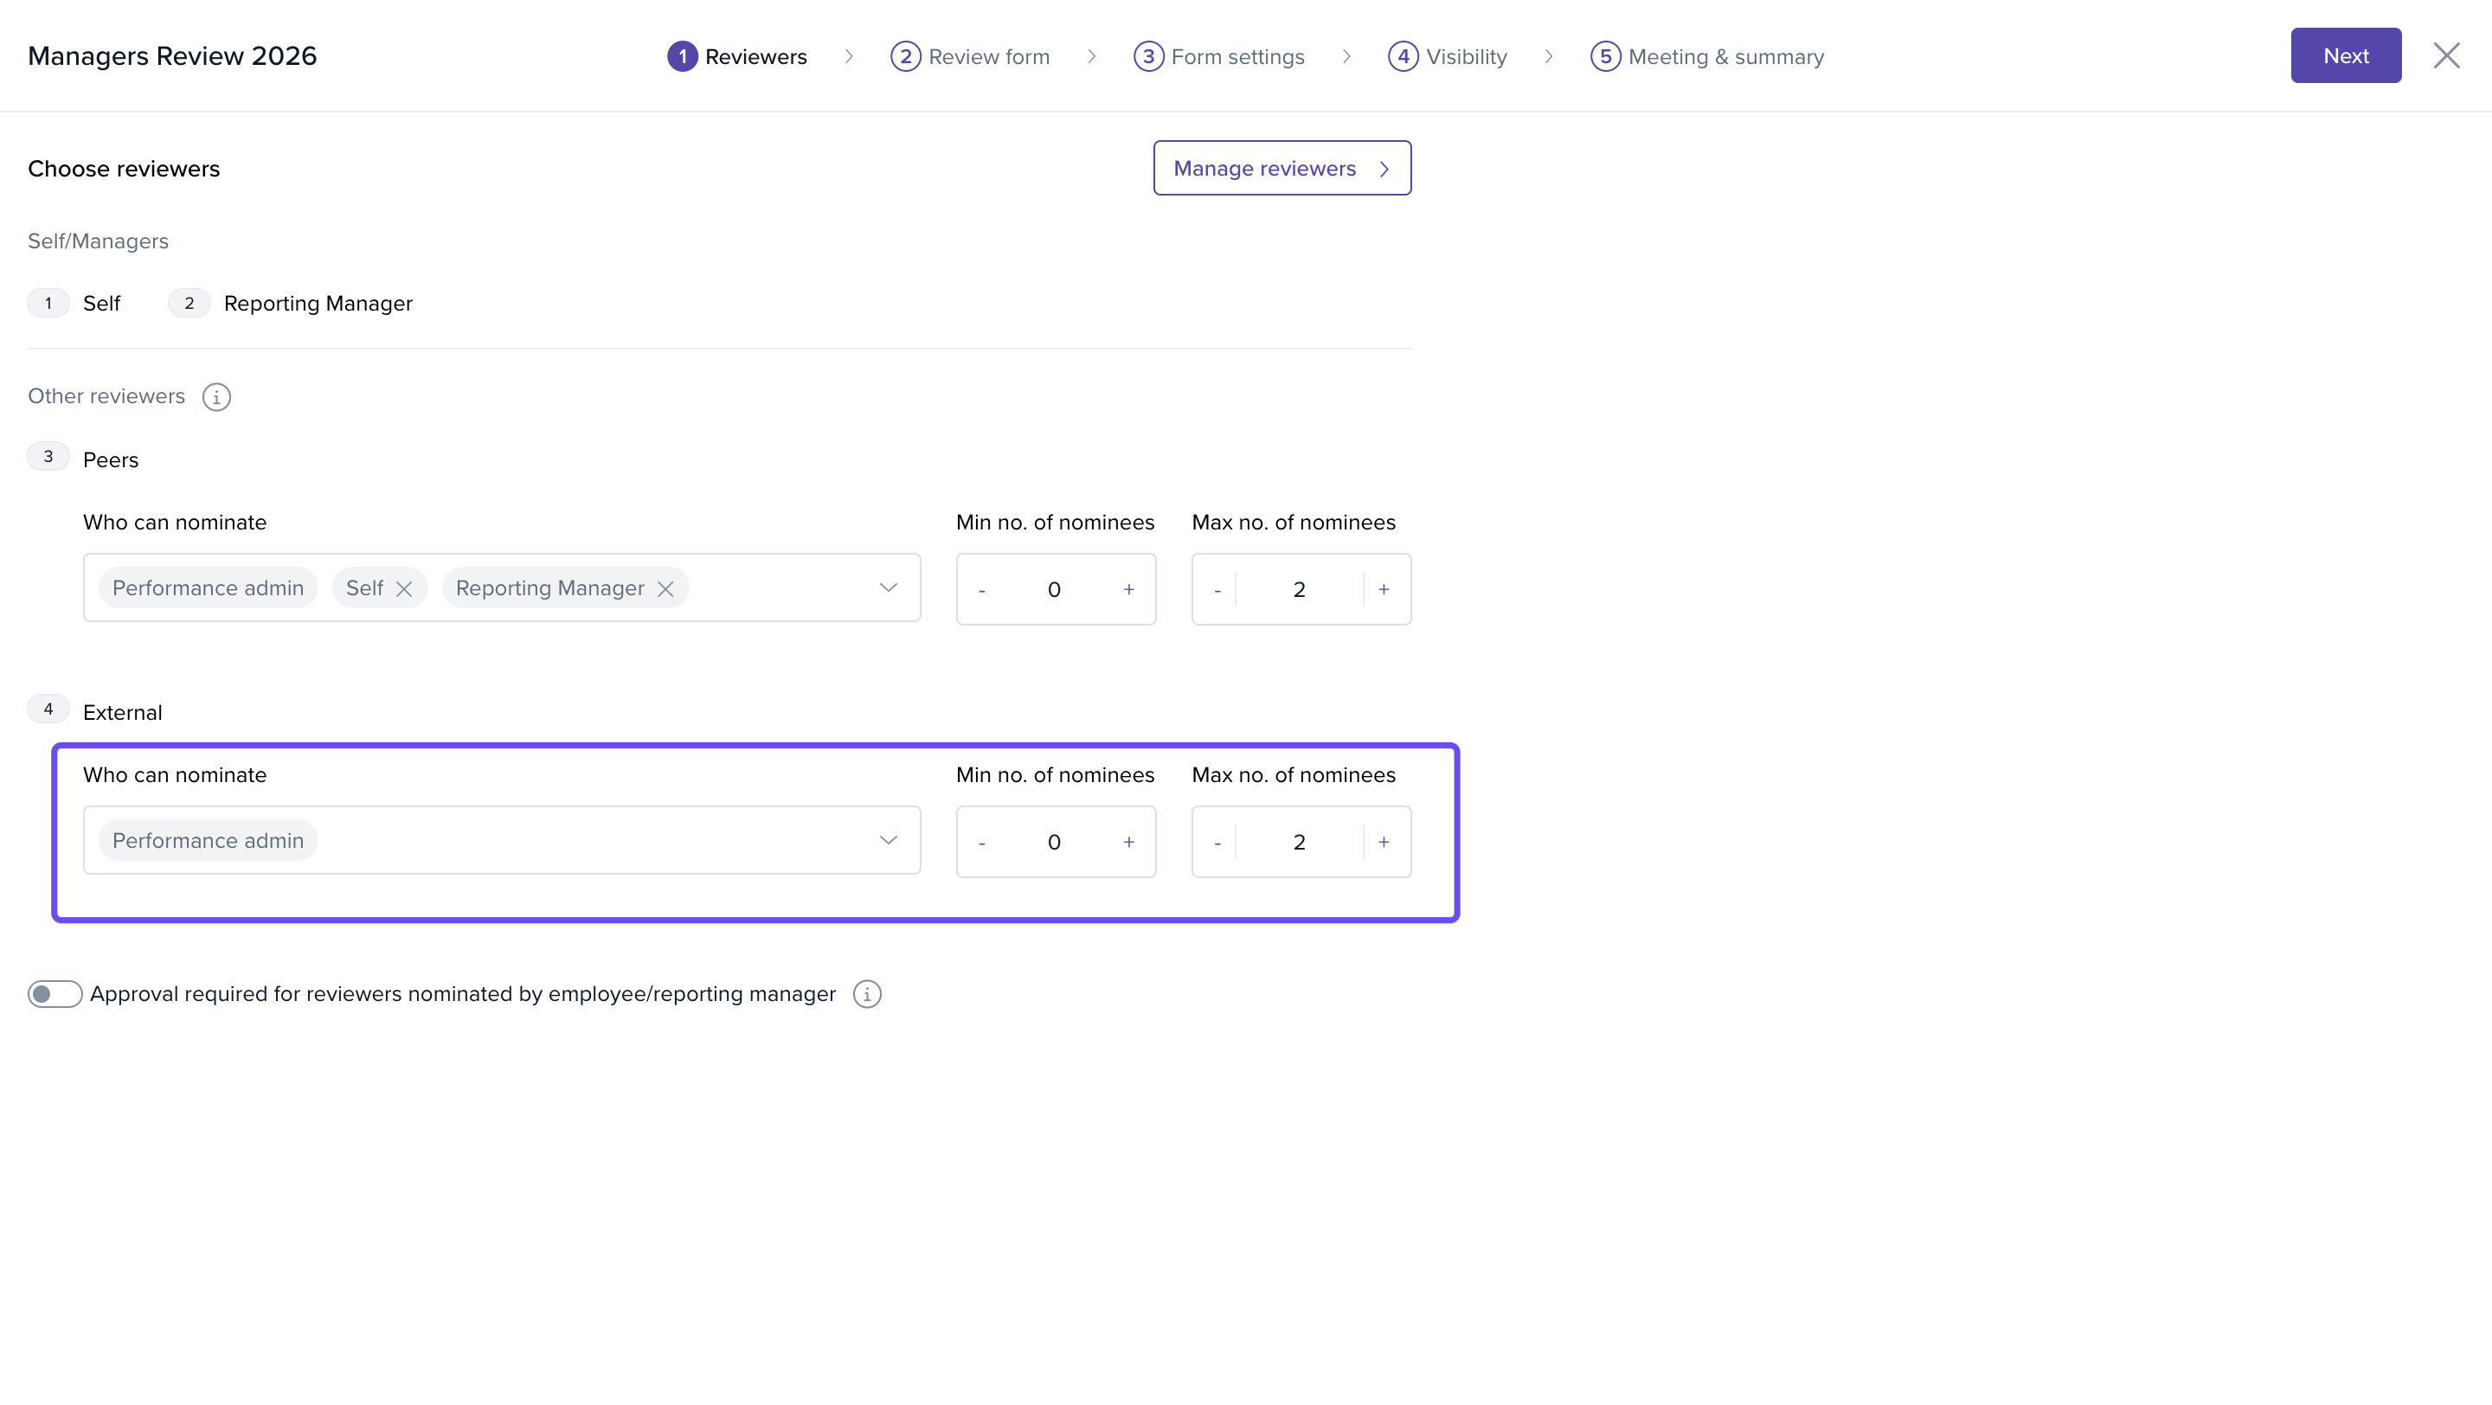
Task: Remove the Self tag from Peers nominators
Action: (x=404, y=589)
